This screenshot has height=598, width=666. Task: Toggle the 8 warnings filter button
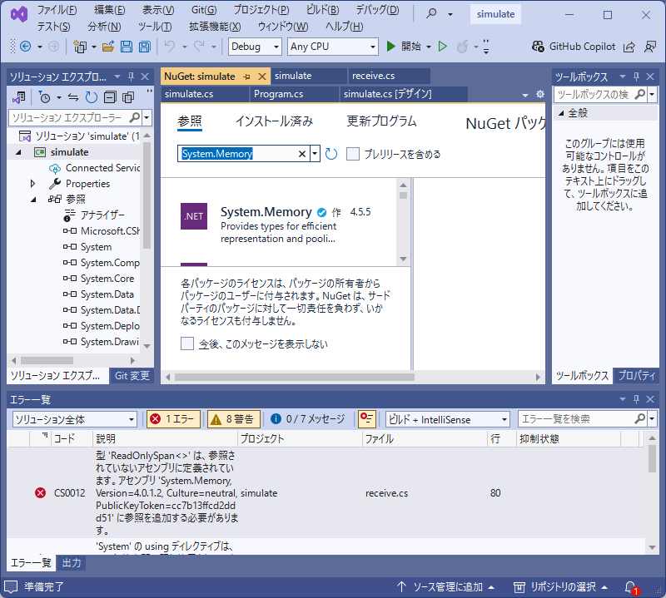234,419
